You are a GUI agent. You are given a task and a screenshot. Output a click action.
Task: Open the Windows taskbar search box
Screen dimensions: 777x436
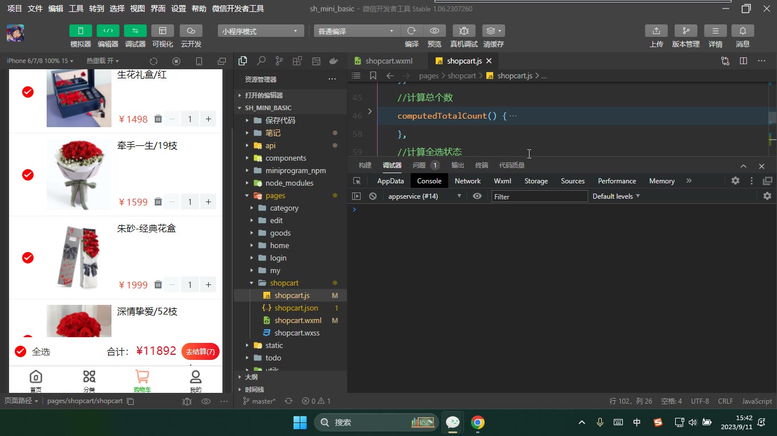tap(376, 422)
